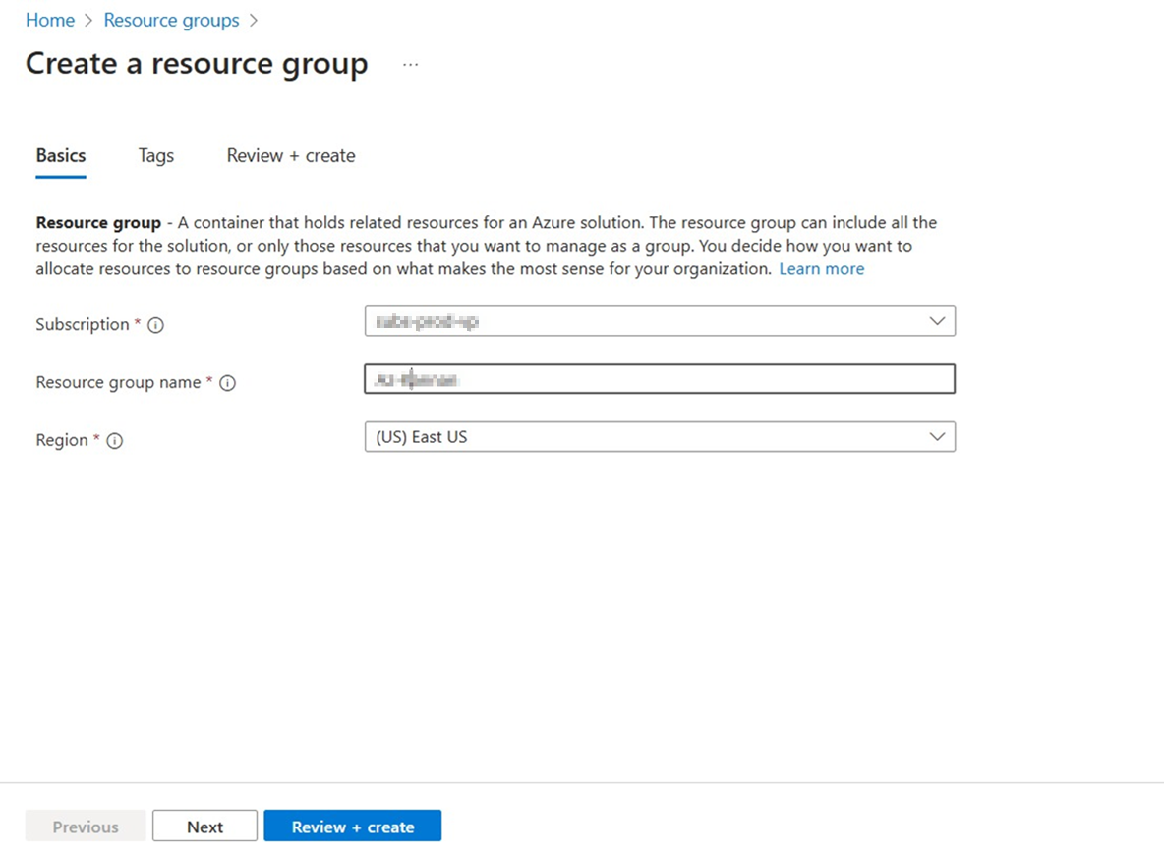The height and width of the screenshot is (856, 1164).
Task: Click the 'Region' field label
Action: [x=62, y=440]
